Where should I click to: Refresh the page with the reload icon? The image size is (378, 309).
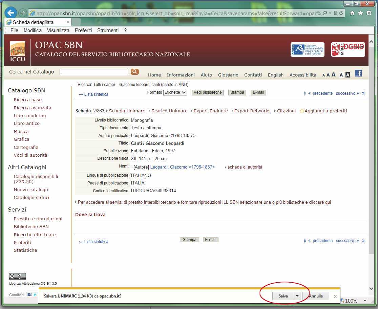341,13
